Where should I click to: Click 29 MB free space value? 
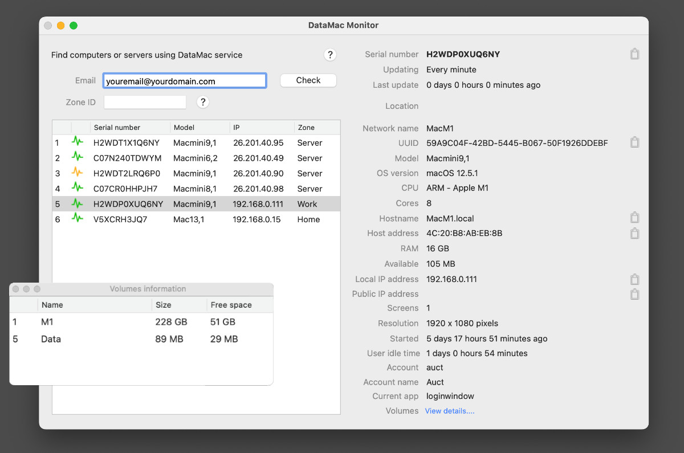(224, 339)
